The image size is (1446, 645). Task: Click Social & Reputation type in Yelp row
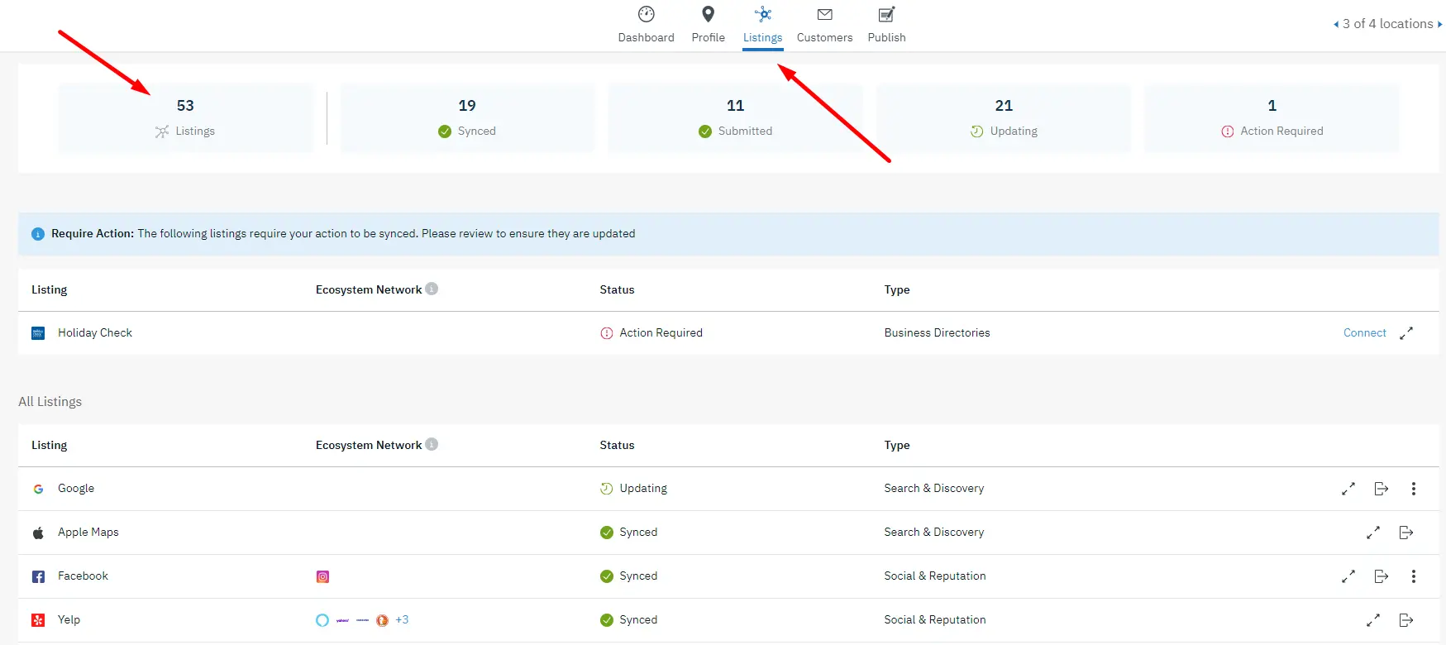point(934,619)
